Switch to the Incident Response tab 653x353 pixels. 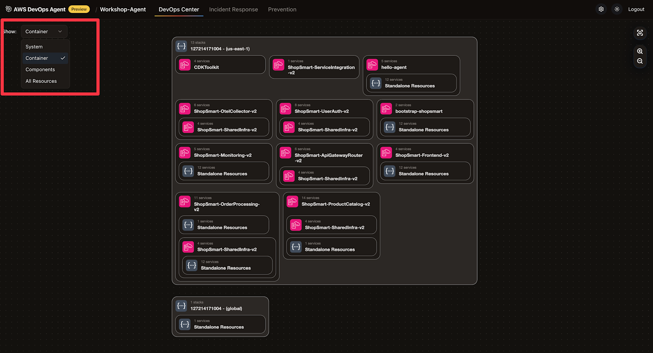233,9
